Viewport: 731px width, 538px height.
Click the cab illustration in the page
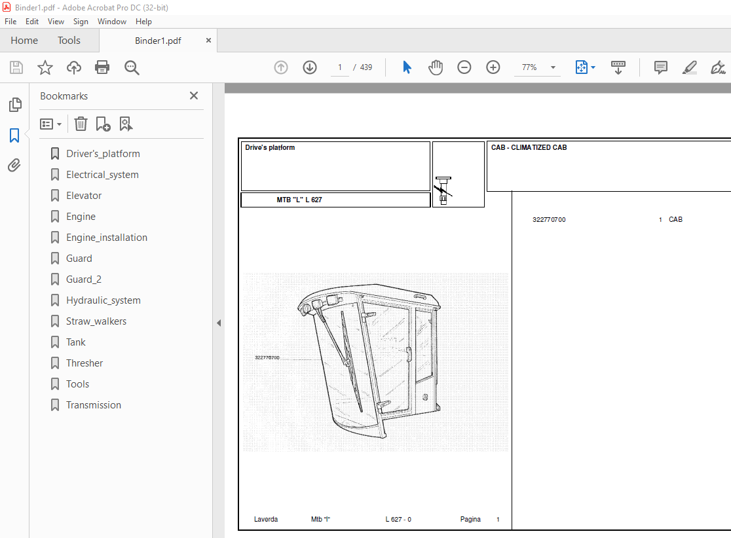click(x=369, y=361)
